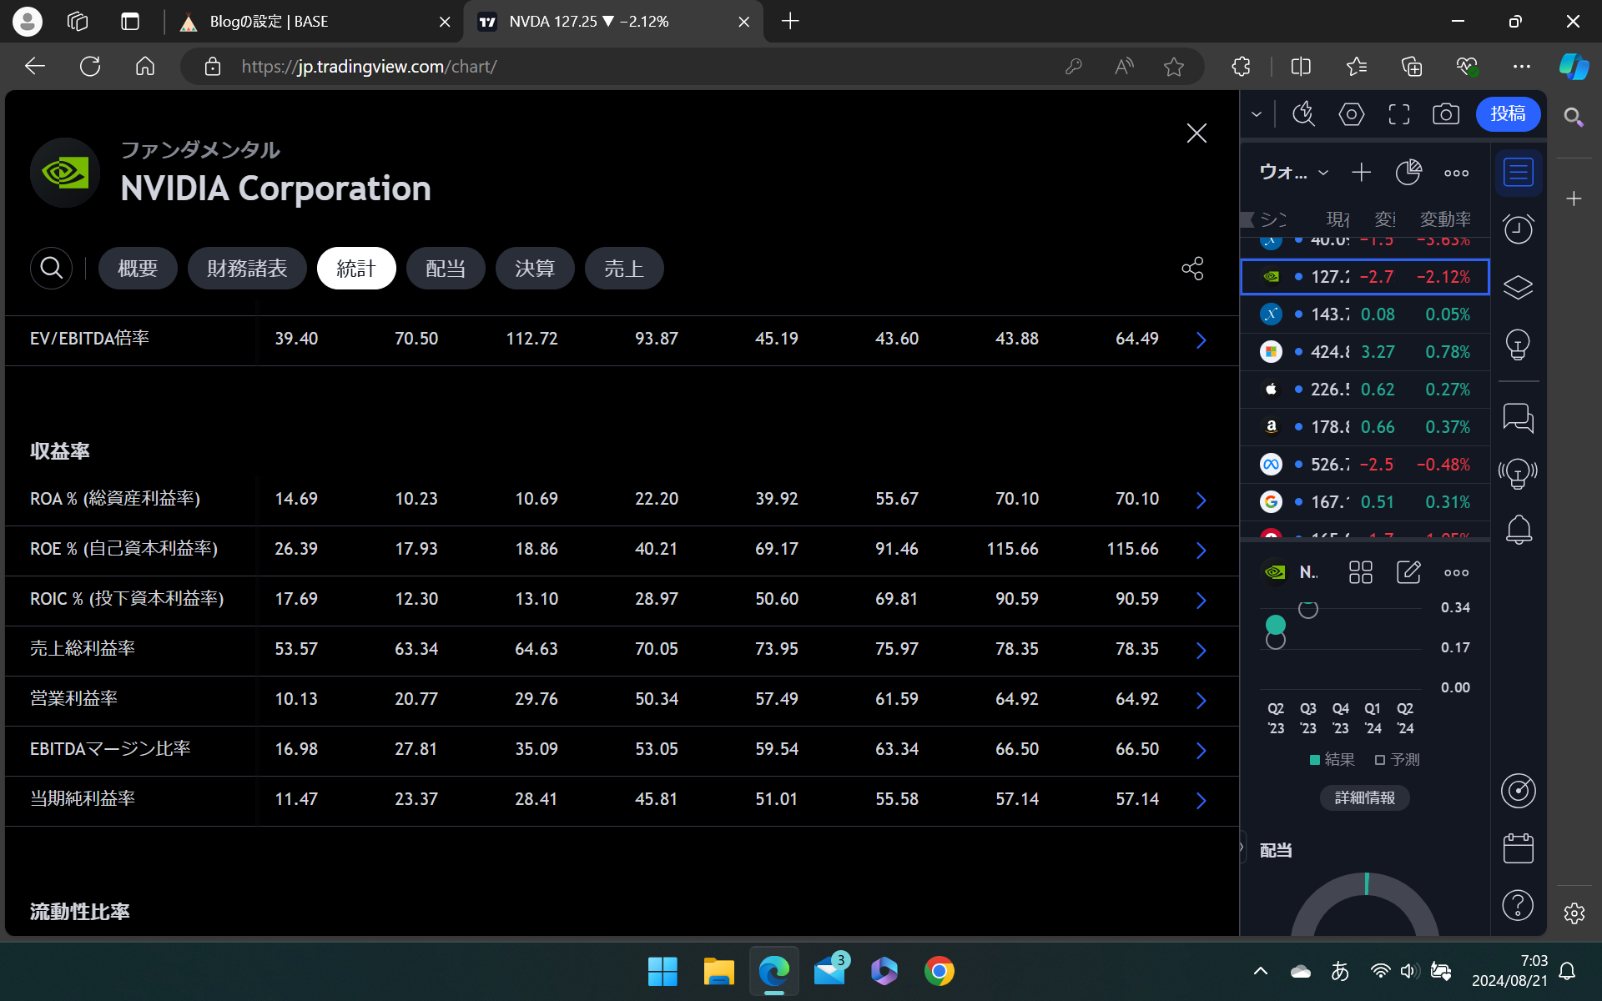The width and height of the screenshot is (1602, 1001).
Task: Close the fundamentals dialog
Action: click(x=1196, y=133)
